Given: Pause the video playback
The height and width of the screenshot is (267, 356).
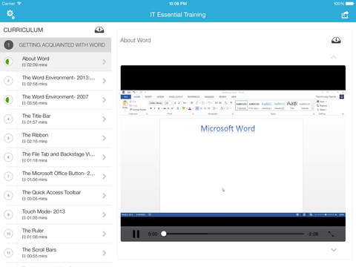Looking at the screenshot, I should tap(136, 234).
